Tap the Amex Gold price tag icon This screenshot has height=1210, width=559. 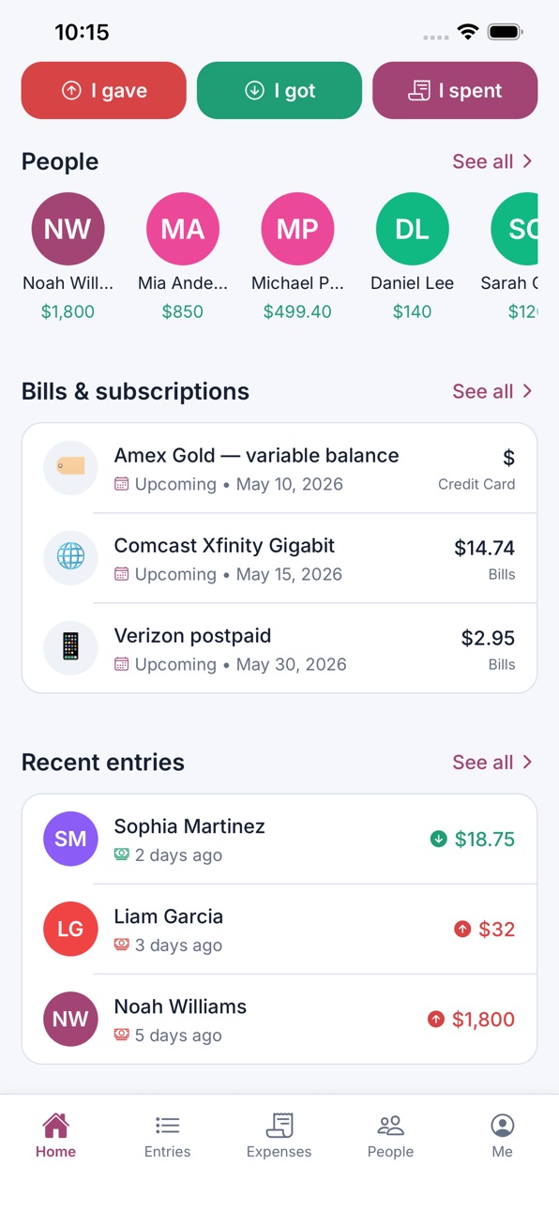[x=70, y=467]
